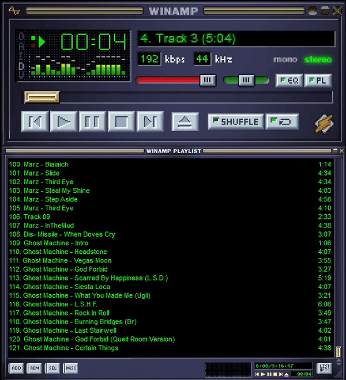The image size is (346, 380).
Task: Select playlist entry '106. Track 09'
Action: (x=170, y=216)
